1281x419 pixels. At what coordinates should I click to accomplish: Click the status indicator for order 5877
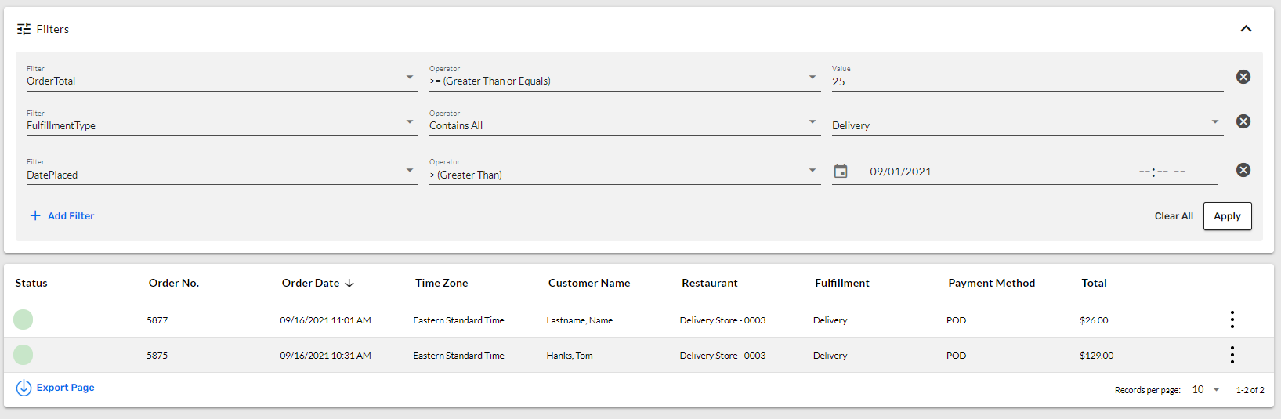(x=24, y=320)
